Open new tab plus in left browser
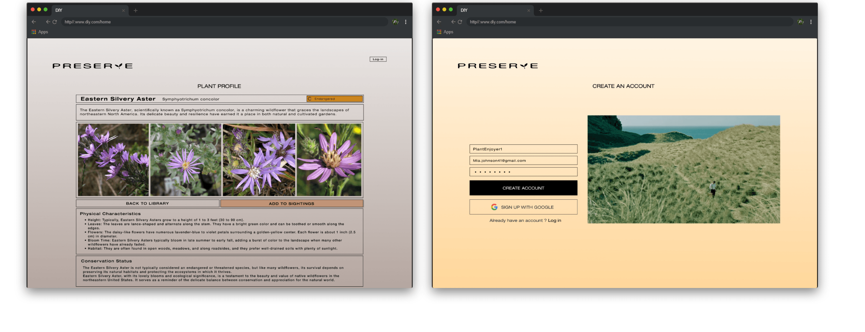The width and height of the screenshot is (865, 332). (136, 10)
